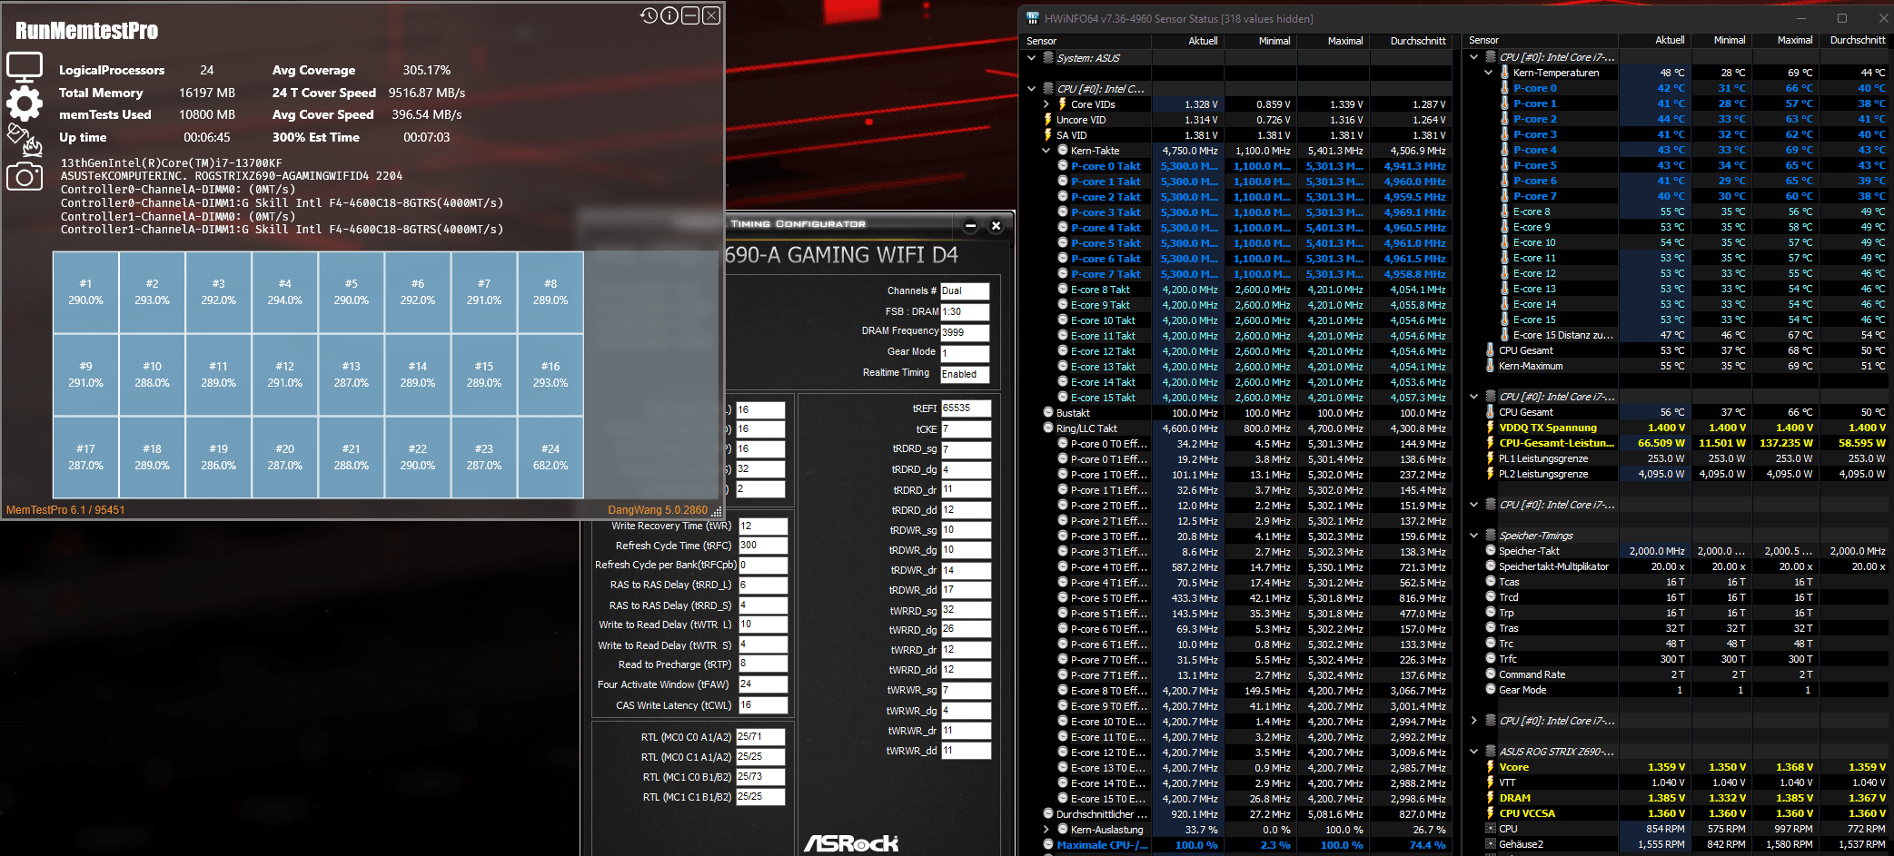This screenshot has width=1894, height=856.
Task: Click the Refresh Cycle Time (tRFC) field
Action: [762, 546]
